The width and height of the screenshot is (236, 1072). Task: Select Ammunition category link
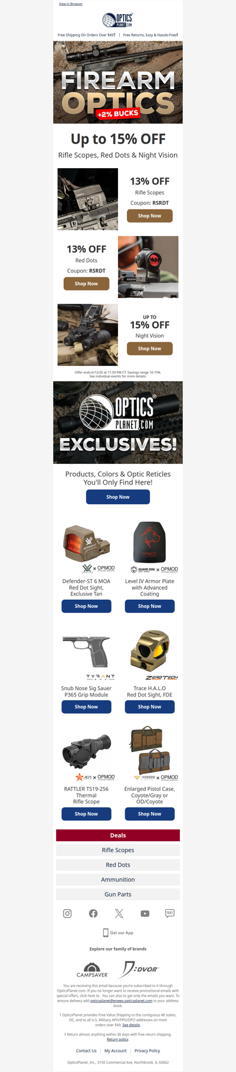[118, 880]
